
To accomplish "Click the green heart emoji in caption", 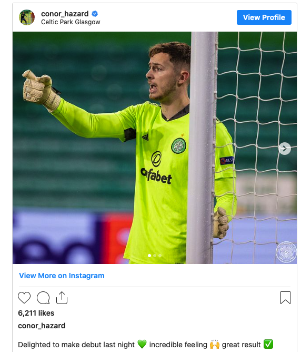I will pos(142,344).
